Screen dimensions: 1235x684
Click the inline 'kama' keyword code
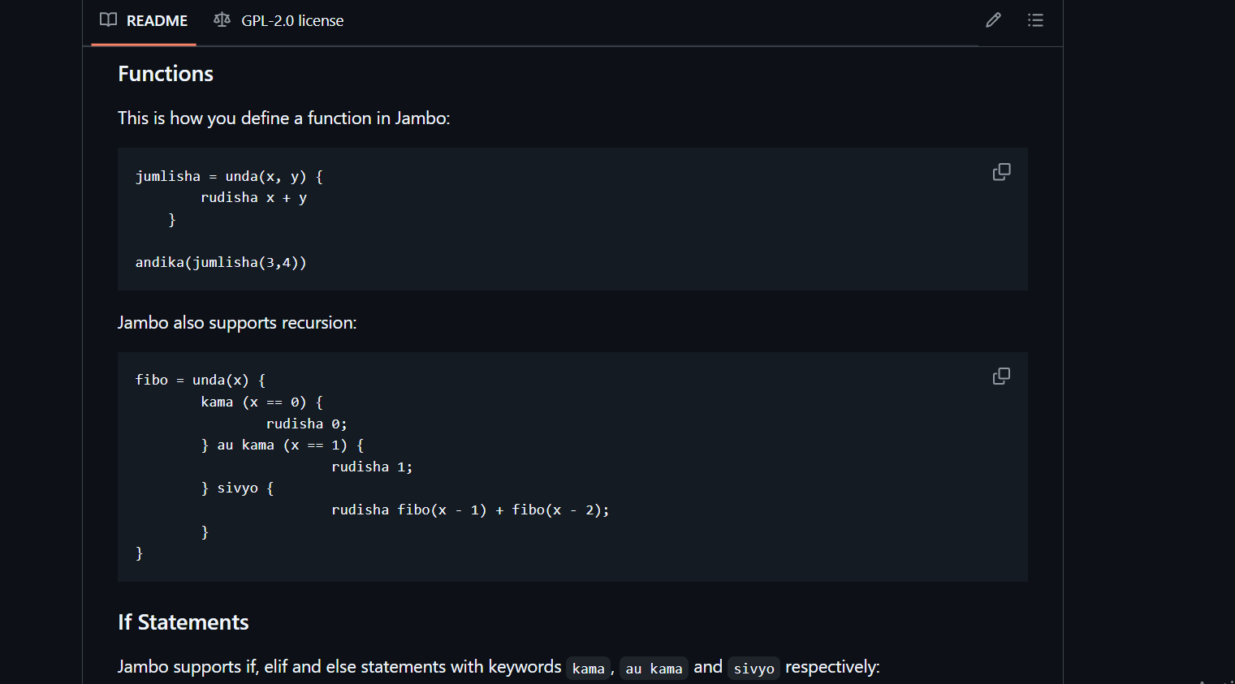click(588, 669)
